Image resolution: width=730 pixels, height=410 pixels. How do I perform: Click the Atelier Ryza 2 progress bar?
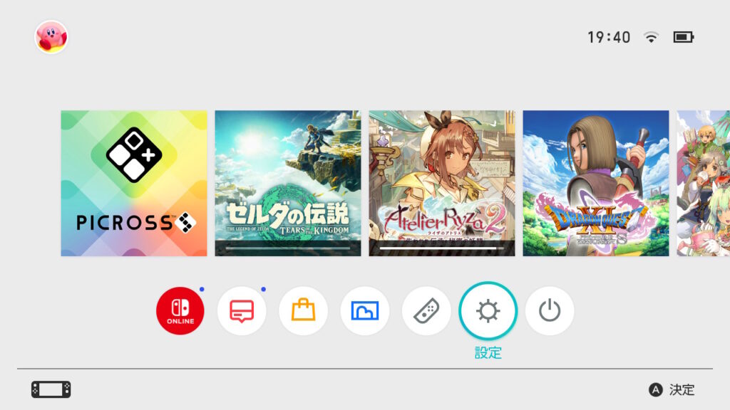point(442,248)
